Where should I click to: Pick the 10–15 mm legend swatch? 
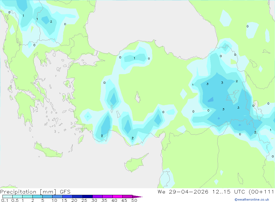pos(57,196)
